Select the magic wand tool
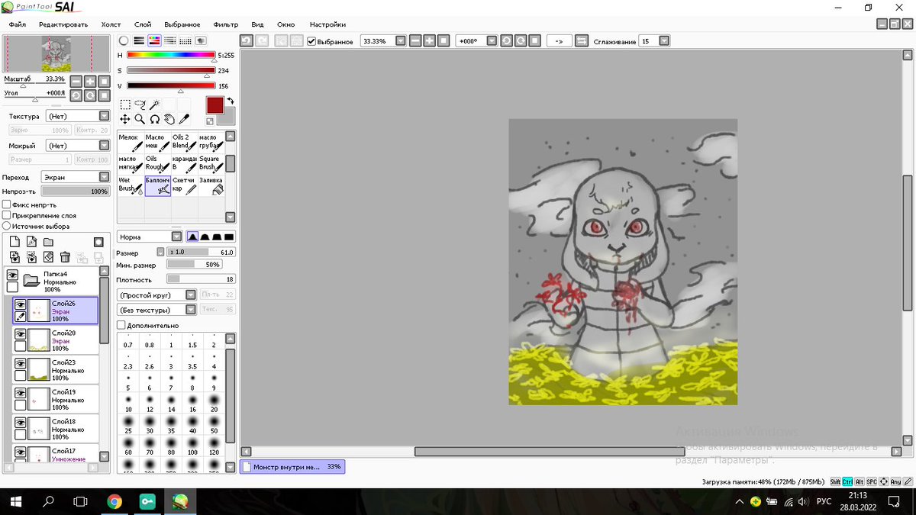The image size is (916, 515). point(154,104)
